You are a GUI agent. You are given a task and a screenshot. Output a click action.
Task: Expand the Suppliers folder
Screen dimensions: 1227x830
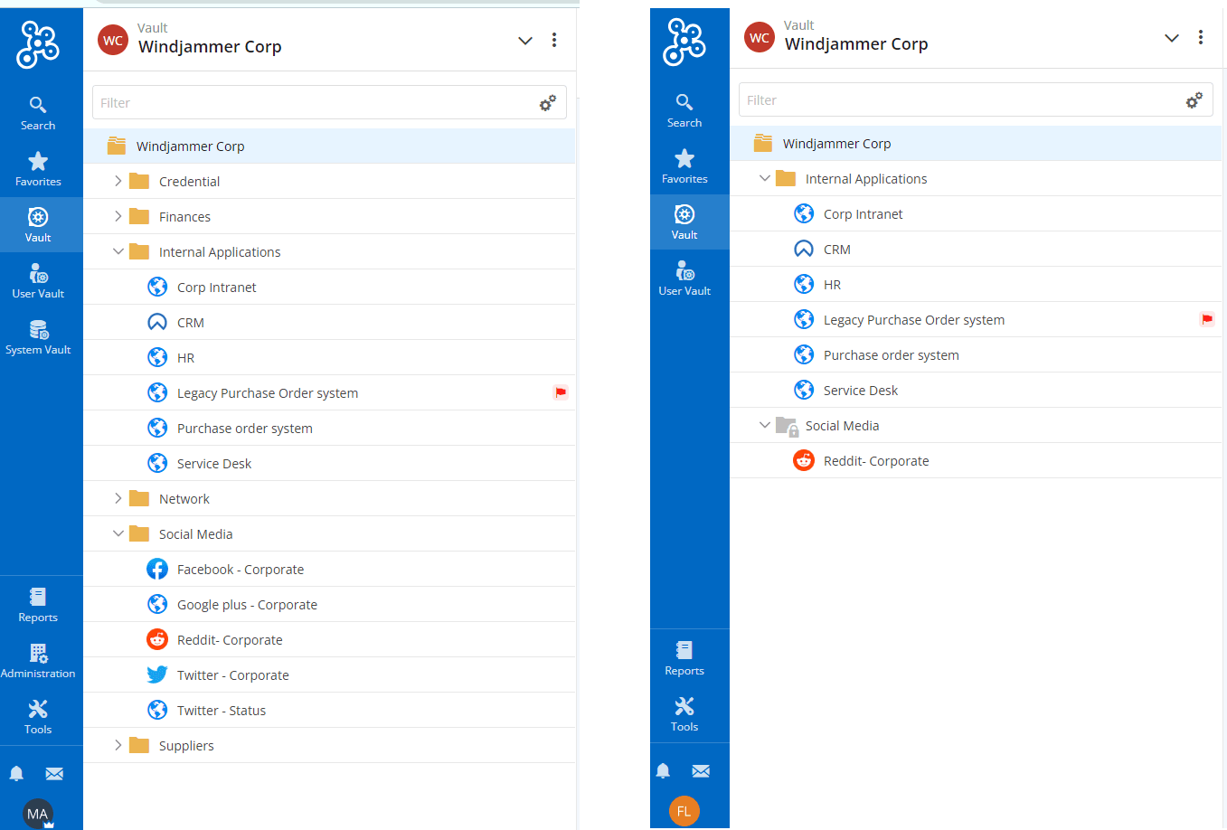[118, 745]
